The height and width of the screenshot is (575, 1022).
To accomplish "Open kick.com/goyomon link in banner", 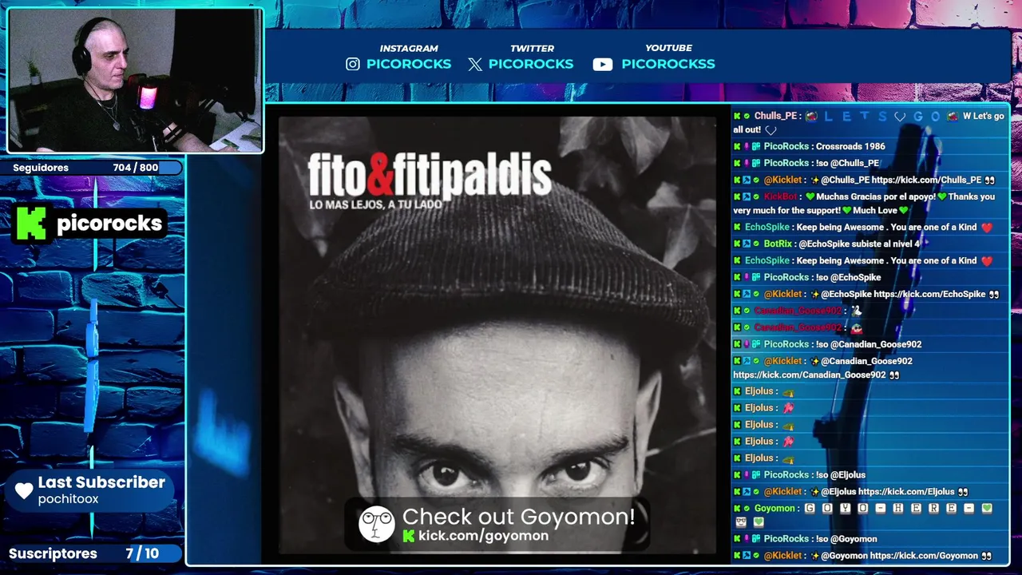I will pos(483,537).
